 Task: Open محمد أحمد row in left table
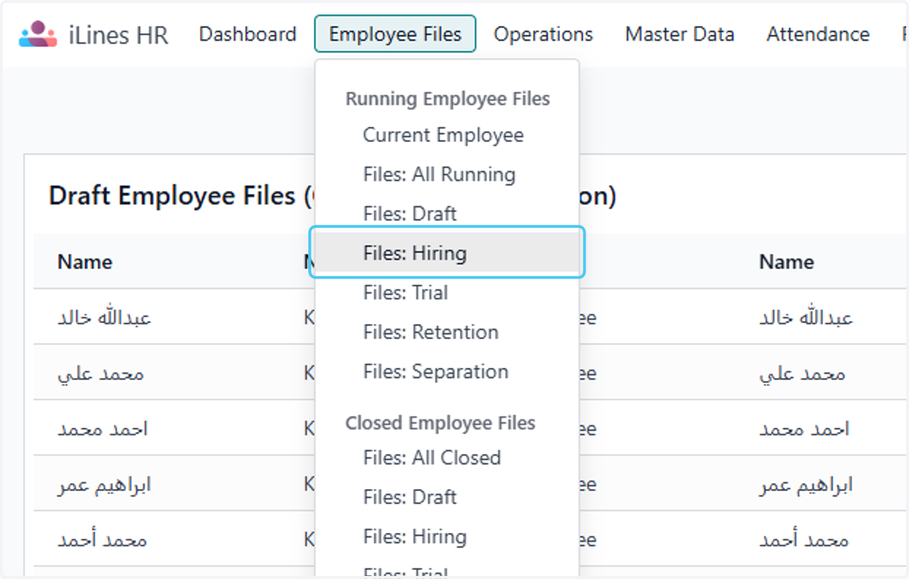click(102, 540)
